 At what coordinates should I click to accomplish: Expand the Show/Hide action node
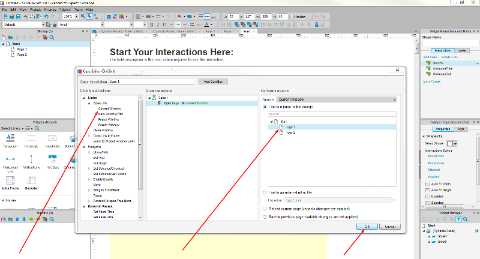[x=89, y=152]
